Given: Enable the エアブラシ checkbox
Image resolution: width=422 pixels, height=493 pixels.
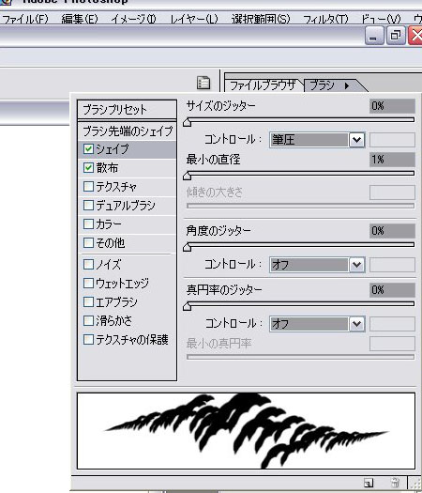Looking at the screenshot, I should coord(88,301).
